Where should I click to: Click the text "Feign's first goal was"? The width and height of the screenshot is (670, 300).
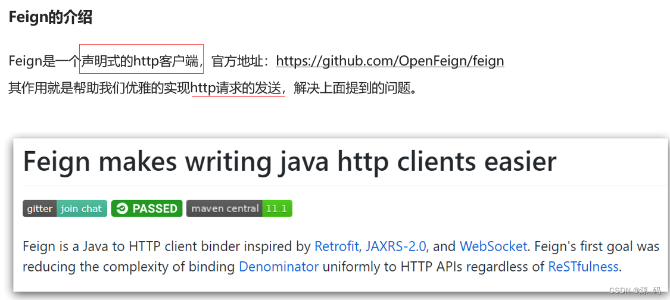pos(597,246)
